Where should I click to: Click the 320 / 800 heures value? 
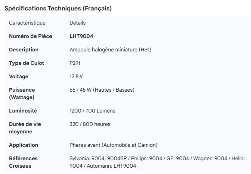pyautogui.click(x=90, y=124)
